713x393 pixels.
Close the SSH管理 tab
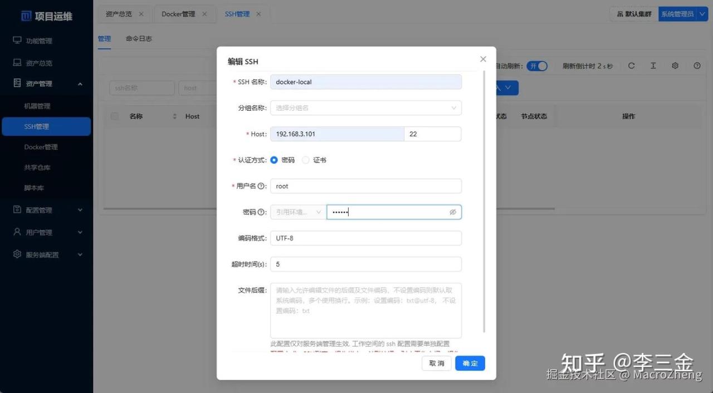tap(258, 14)
